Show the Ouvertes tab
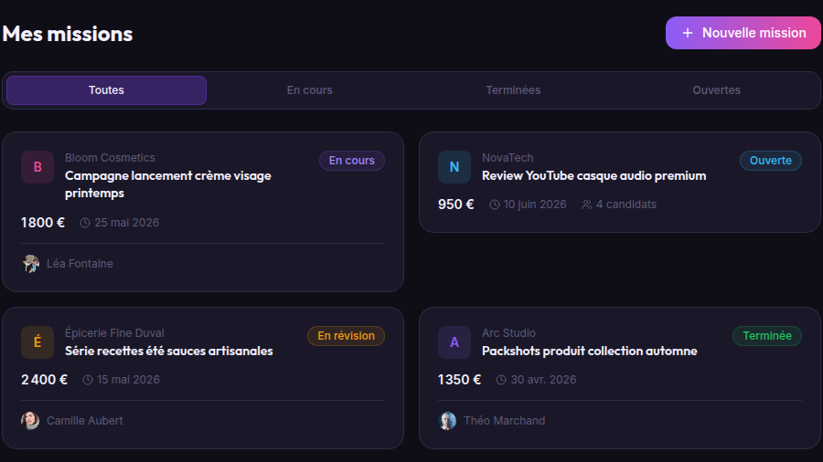 click(716, 90)
